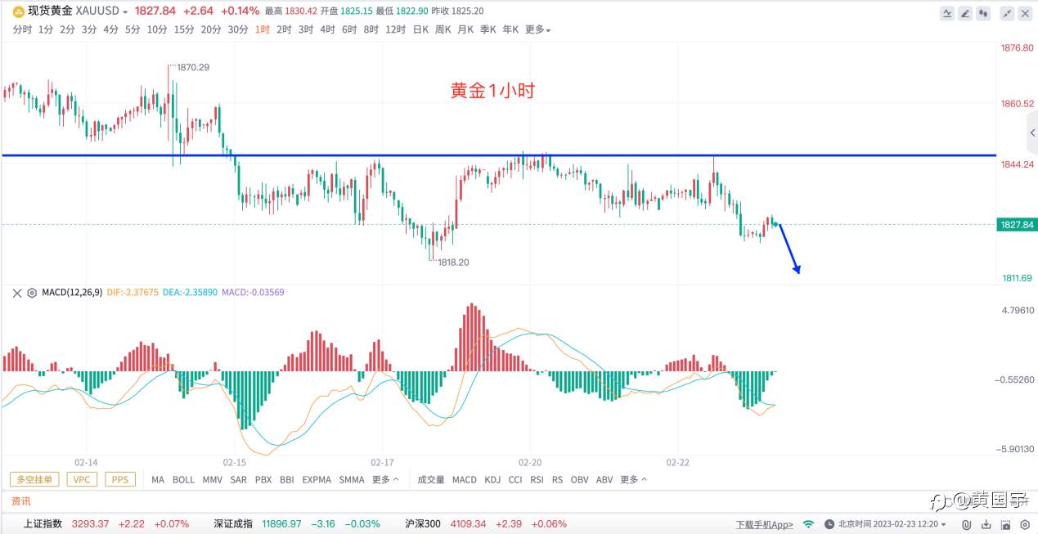Open the candlestick style settings icon
The height and width of the screenshot is (534, 1038).
[984, 13]
